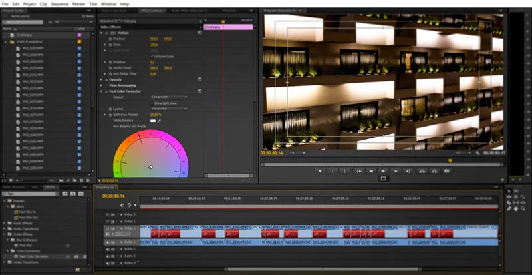Open the Program monitor Fit zoom dropdown

297,153
